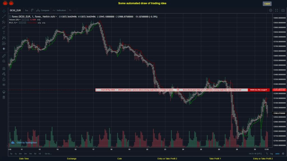This screenshot has height=161, width=287.
Task: Click the back arrow icon in the left toolbar
Action: coord(4,49)
